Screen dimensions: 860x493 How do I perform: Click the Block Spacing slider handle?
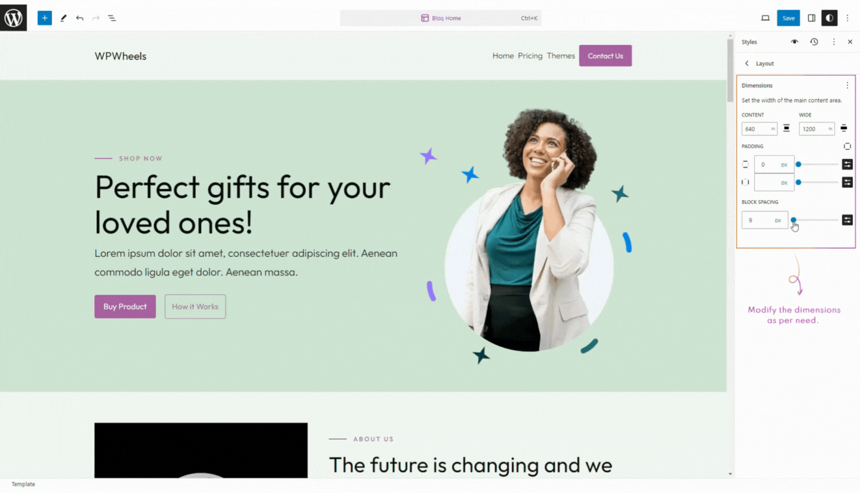tap(793, 220)
